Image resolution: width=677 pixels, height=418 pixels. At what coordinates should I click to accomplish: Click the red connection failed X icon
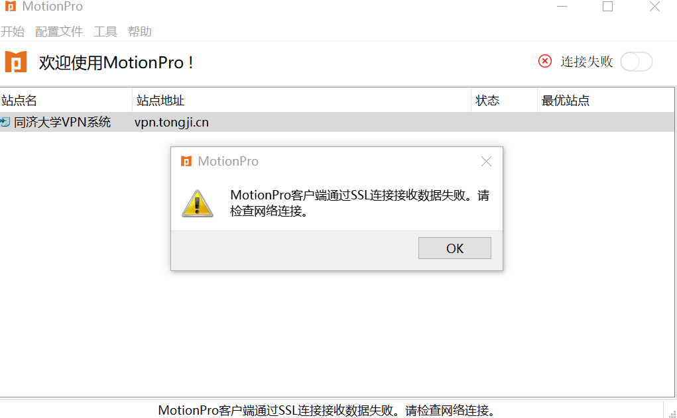pos(545,61)
